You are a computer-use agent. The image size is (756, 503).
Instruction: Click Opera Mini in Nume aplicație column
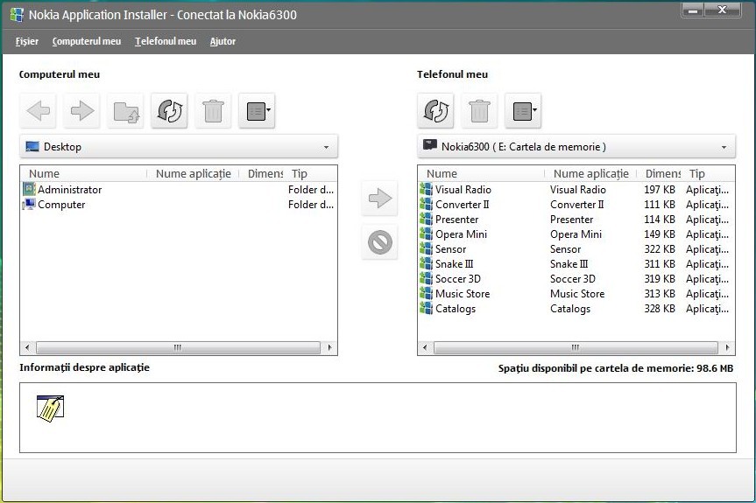pos(576,234)
